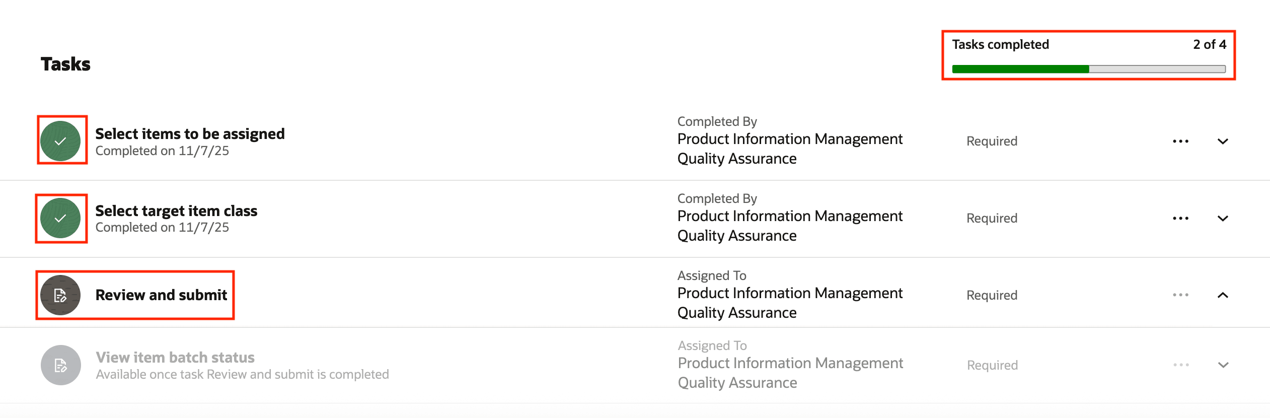Open the Review and submit task title

161,295
